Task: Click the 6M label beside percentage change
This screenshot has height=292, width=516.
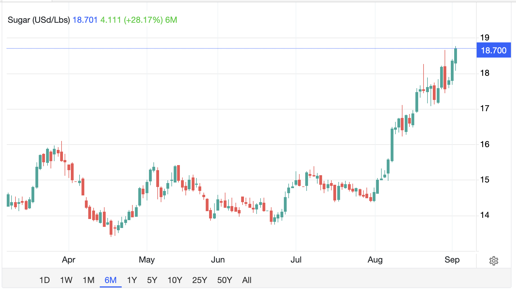Action: (171, 20)
